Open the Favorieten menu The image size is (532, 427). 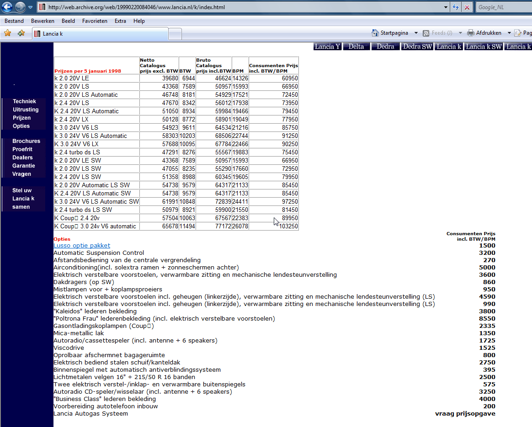point(95,21)
